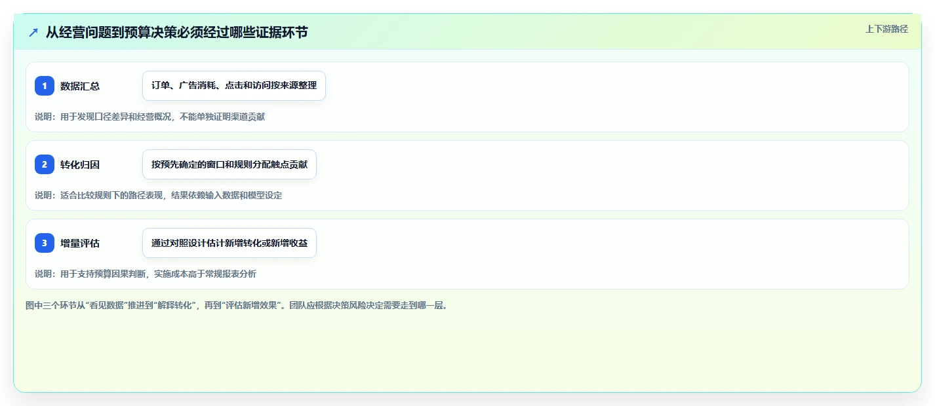Click the arrow icon beside the title
This screenshot has height=406, width=935.
click(x=33, y=32)
